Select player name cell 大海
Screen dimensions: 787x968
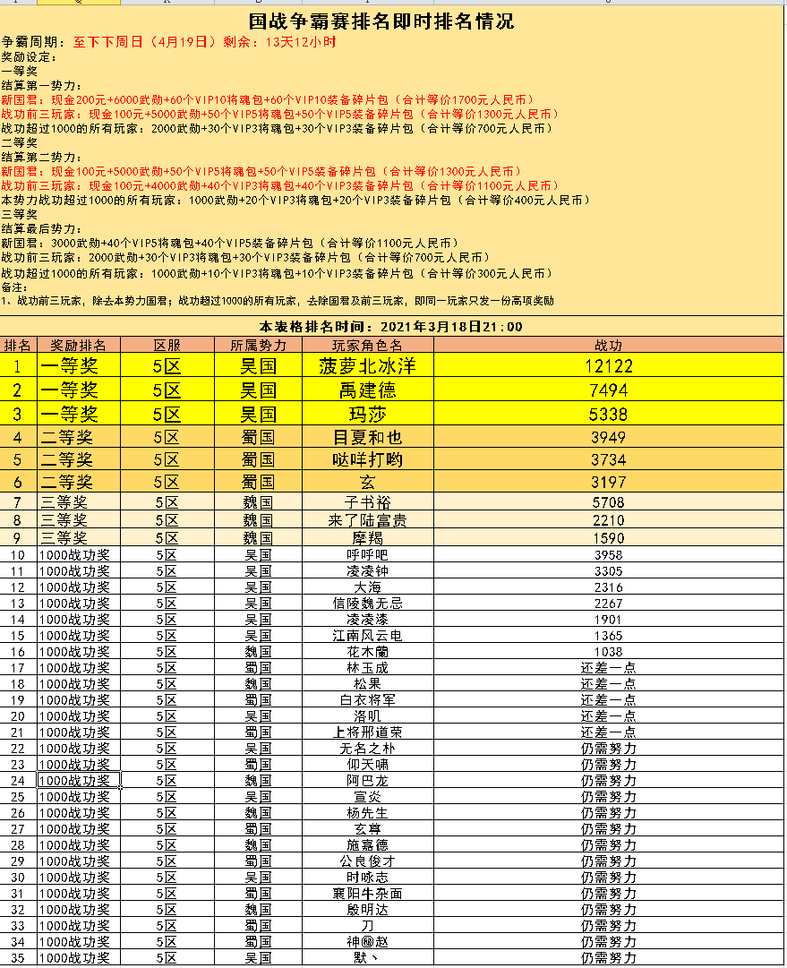point(368,587)
